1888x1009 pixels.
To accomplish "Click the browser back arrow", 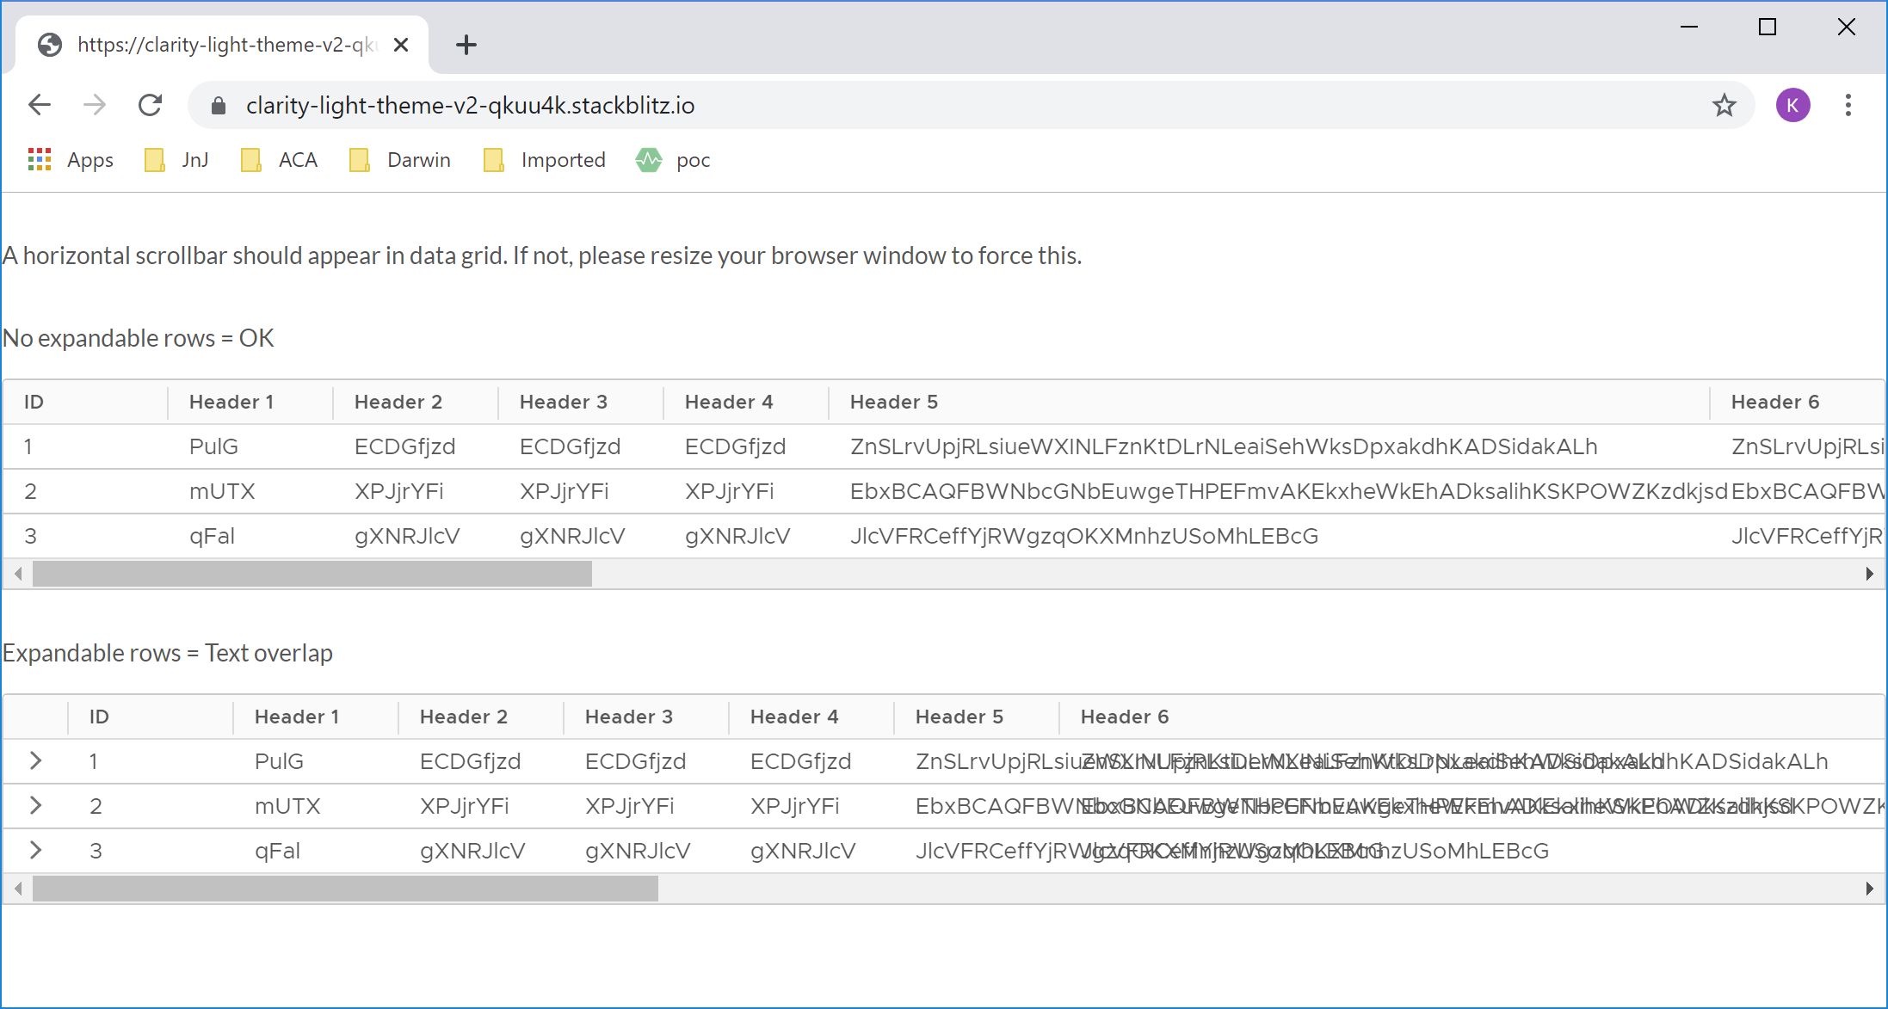I will point(40,105).
